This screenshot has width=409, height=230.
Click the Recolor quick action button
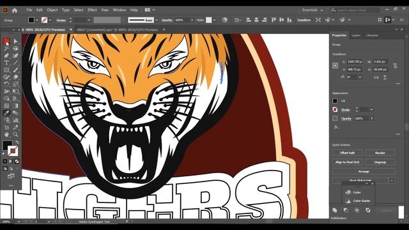pos(380,153)
